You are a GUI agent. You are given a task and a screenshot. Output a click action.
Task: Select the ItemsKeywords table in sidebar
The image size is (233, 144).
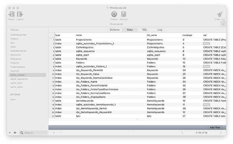(x=19, y=51)
